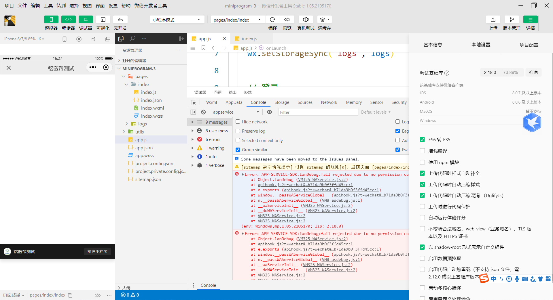Viewport: 553px width, 300px height.
Task: Open project.config.json in the file tree
Action: coord(154,163)
